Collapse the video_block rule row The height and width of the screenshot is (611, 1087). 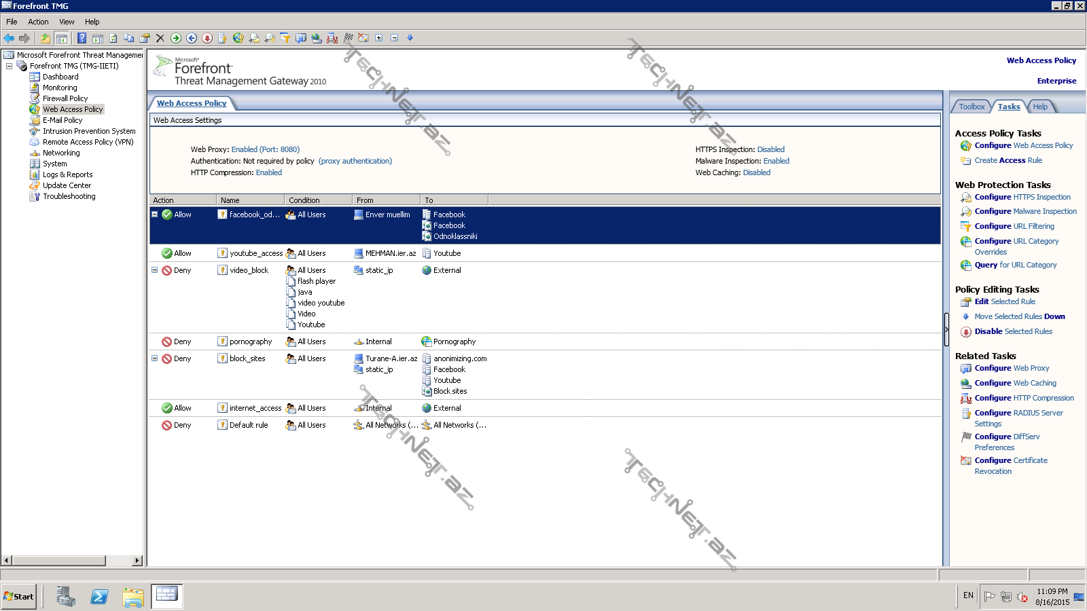tap(154, 270)
